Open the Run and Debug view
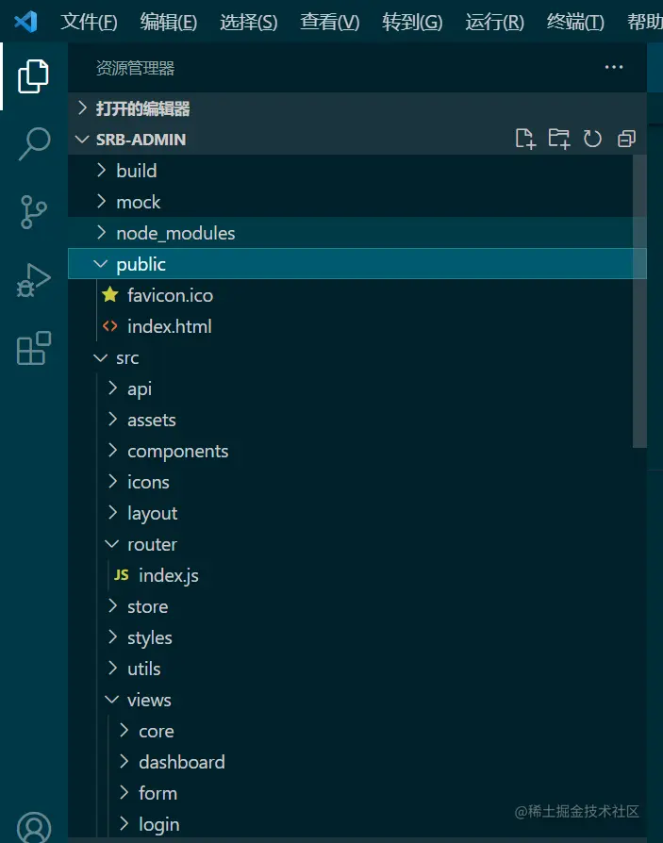Image resolution: width=663 pixels, height=843 pixels. 33,280
